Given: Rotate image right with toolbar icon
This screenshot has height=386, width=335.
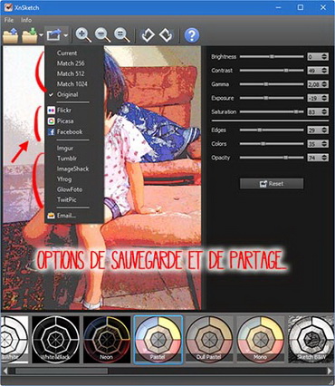Looking at the screenshot, I should click(166, 35).
